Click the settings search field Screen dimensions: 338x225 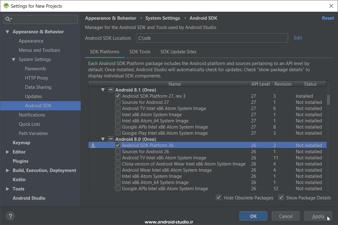[41, 19]
